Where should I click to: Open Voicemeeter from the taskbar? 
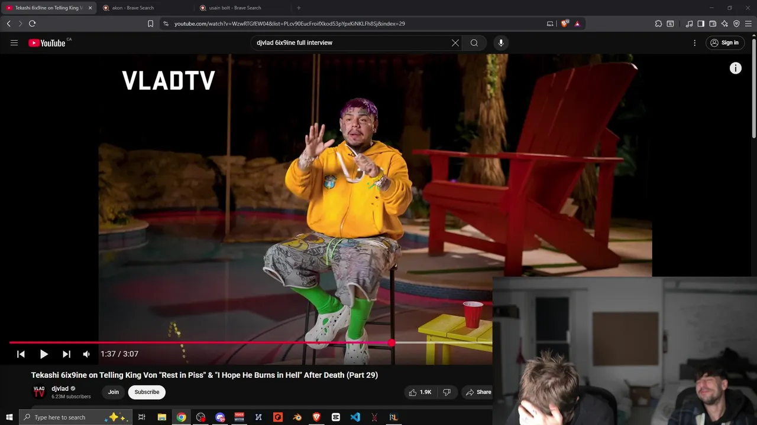(239, 417)
